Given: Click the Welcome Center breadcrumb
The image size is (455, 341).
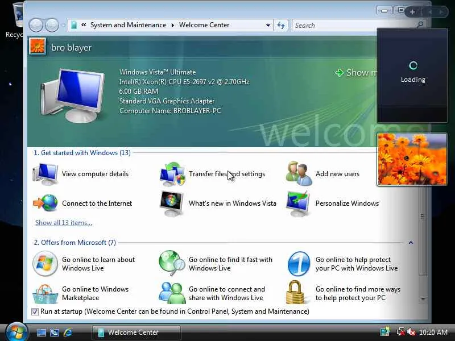Looking at the screenshot, I should [204, 25].
